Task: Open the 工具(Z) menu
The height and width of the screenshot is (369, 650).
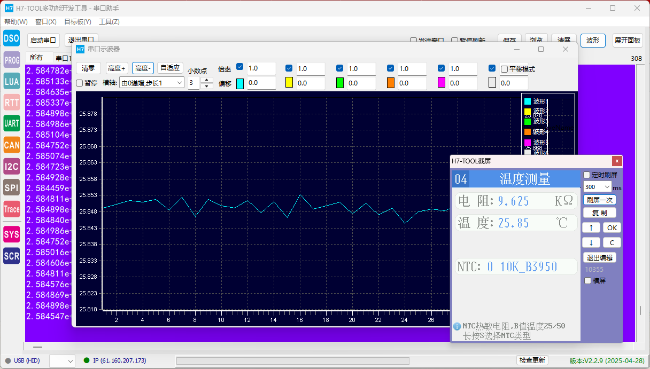Action: coord(109,22)
